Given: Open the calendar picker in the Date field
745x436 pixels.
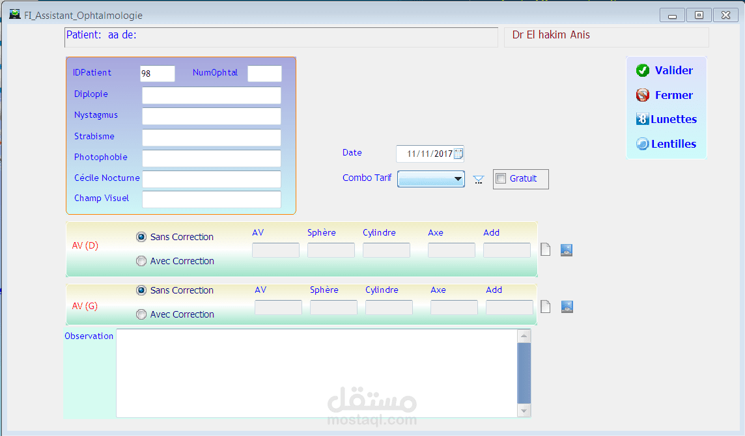Looking at the screenshot, I should point(458,154).
